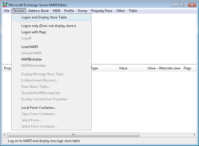Click Display Current User Properties entry
The width and height of the screenshot is (199, 146).
[x=51, y=99]
